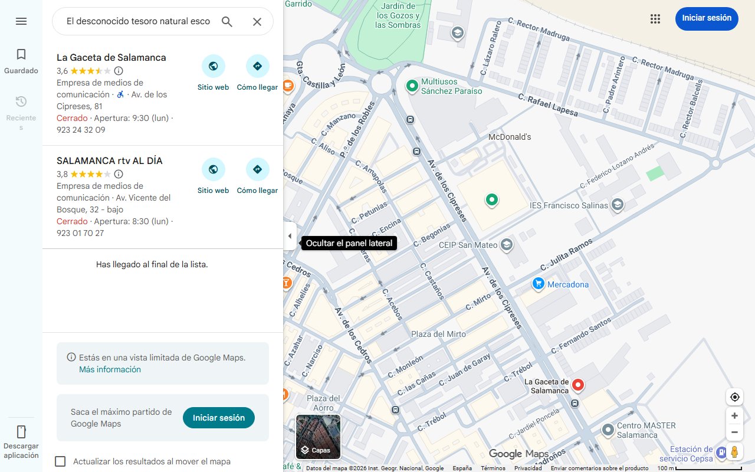The image size is (755, 472).
Task: Open the main navigation menu
Action: 21,21
